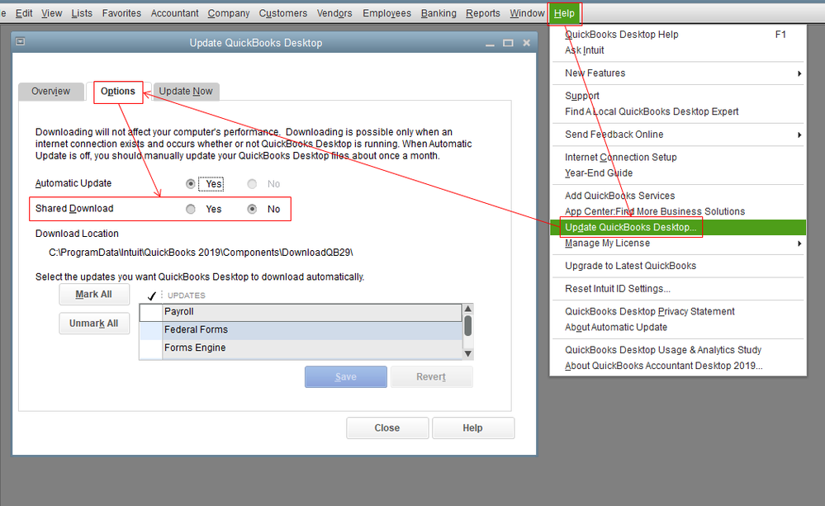This screenshot has height=506, width=825.
Task: Open the Window menu
Action: 527,13
